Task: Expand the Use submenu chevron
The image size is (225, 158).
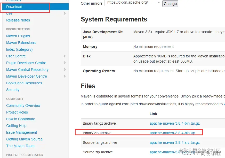Action: click(x=65, y=13)
